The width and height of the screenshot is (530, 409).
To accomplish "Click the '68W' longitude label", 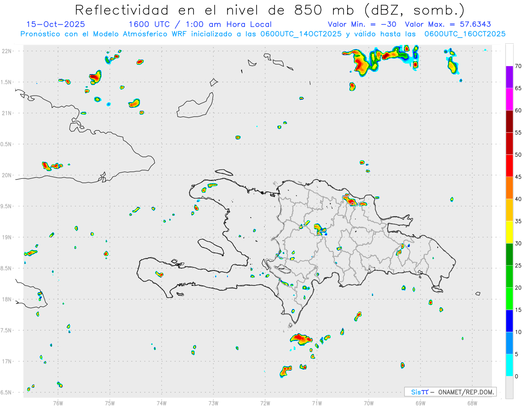I will [x=472, y=403].
